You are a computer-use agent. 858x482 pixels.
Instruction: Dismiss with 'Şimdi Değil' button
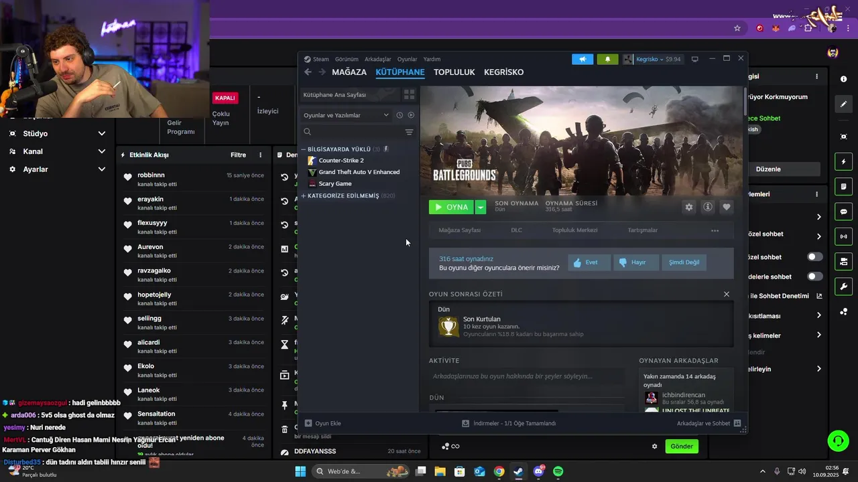tap(684, 262)
